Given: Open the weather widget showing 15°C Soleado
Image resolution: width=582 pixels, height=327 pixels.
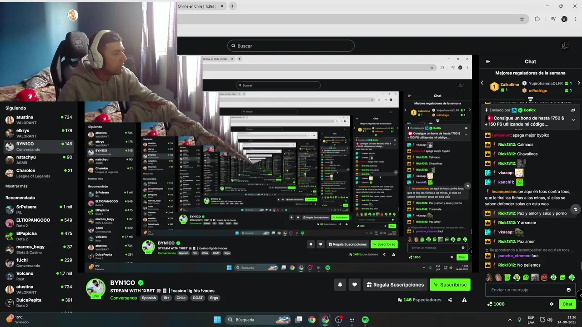Looking at the screenshot, I should [x=17, y=320].
